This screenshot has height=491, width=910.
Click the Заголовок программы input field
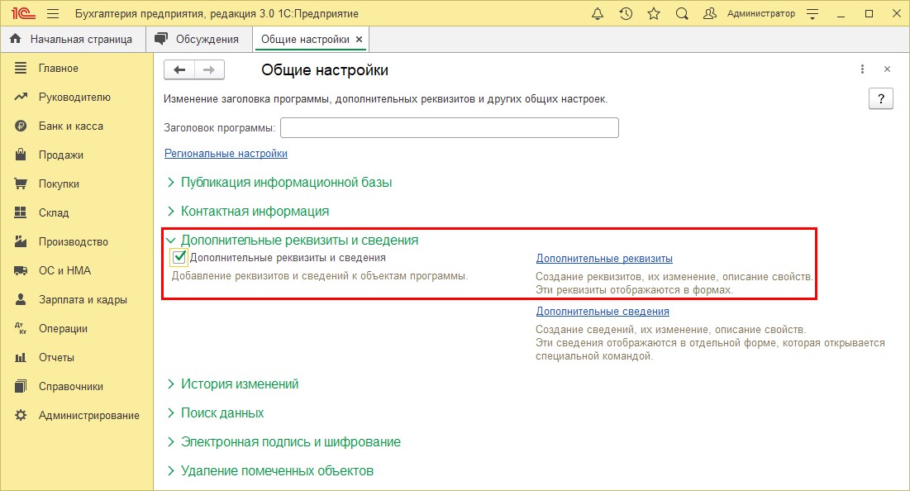(450, 128)
